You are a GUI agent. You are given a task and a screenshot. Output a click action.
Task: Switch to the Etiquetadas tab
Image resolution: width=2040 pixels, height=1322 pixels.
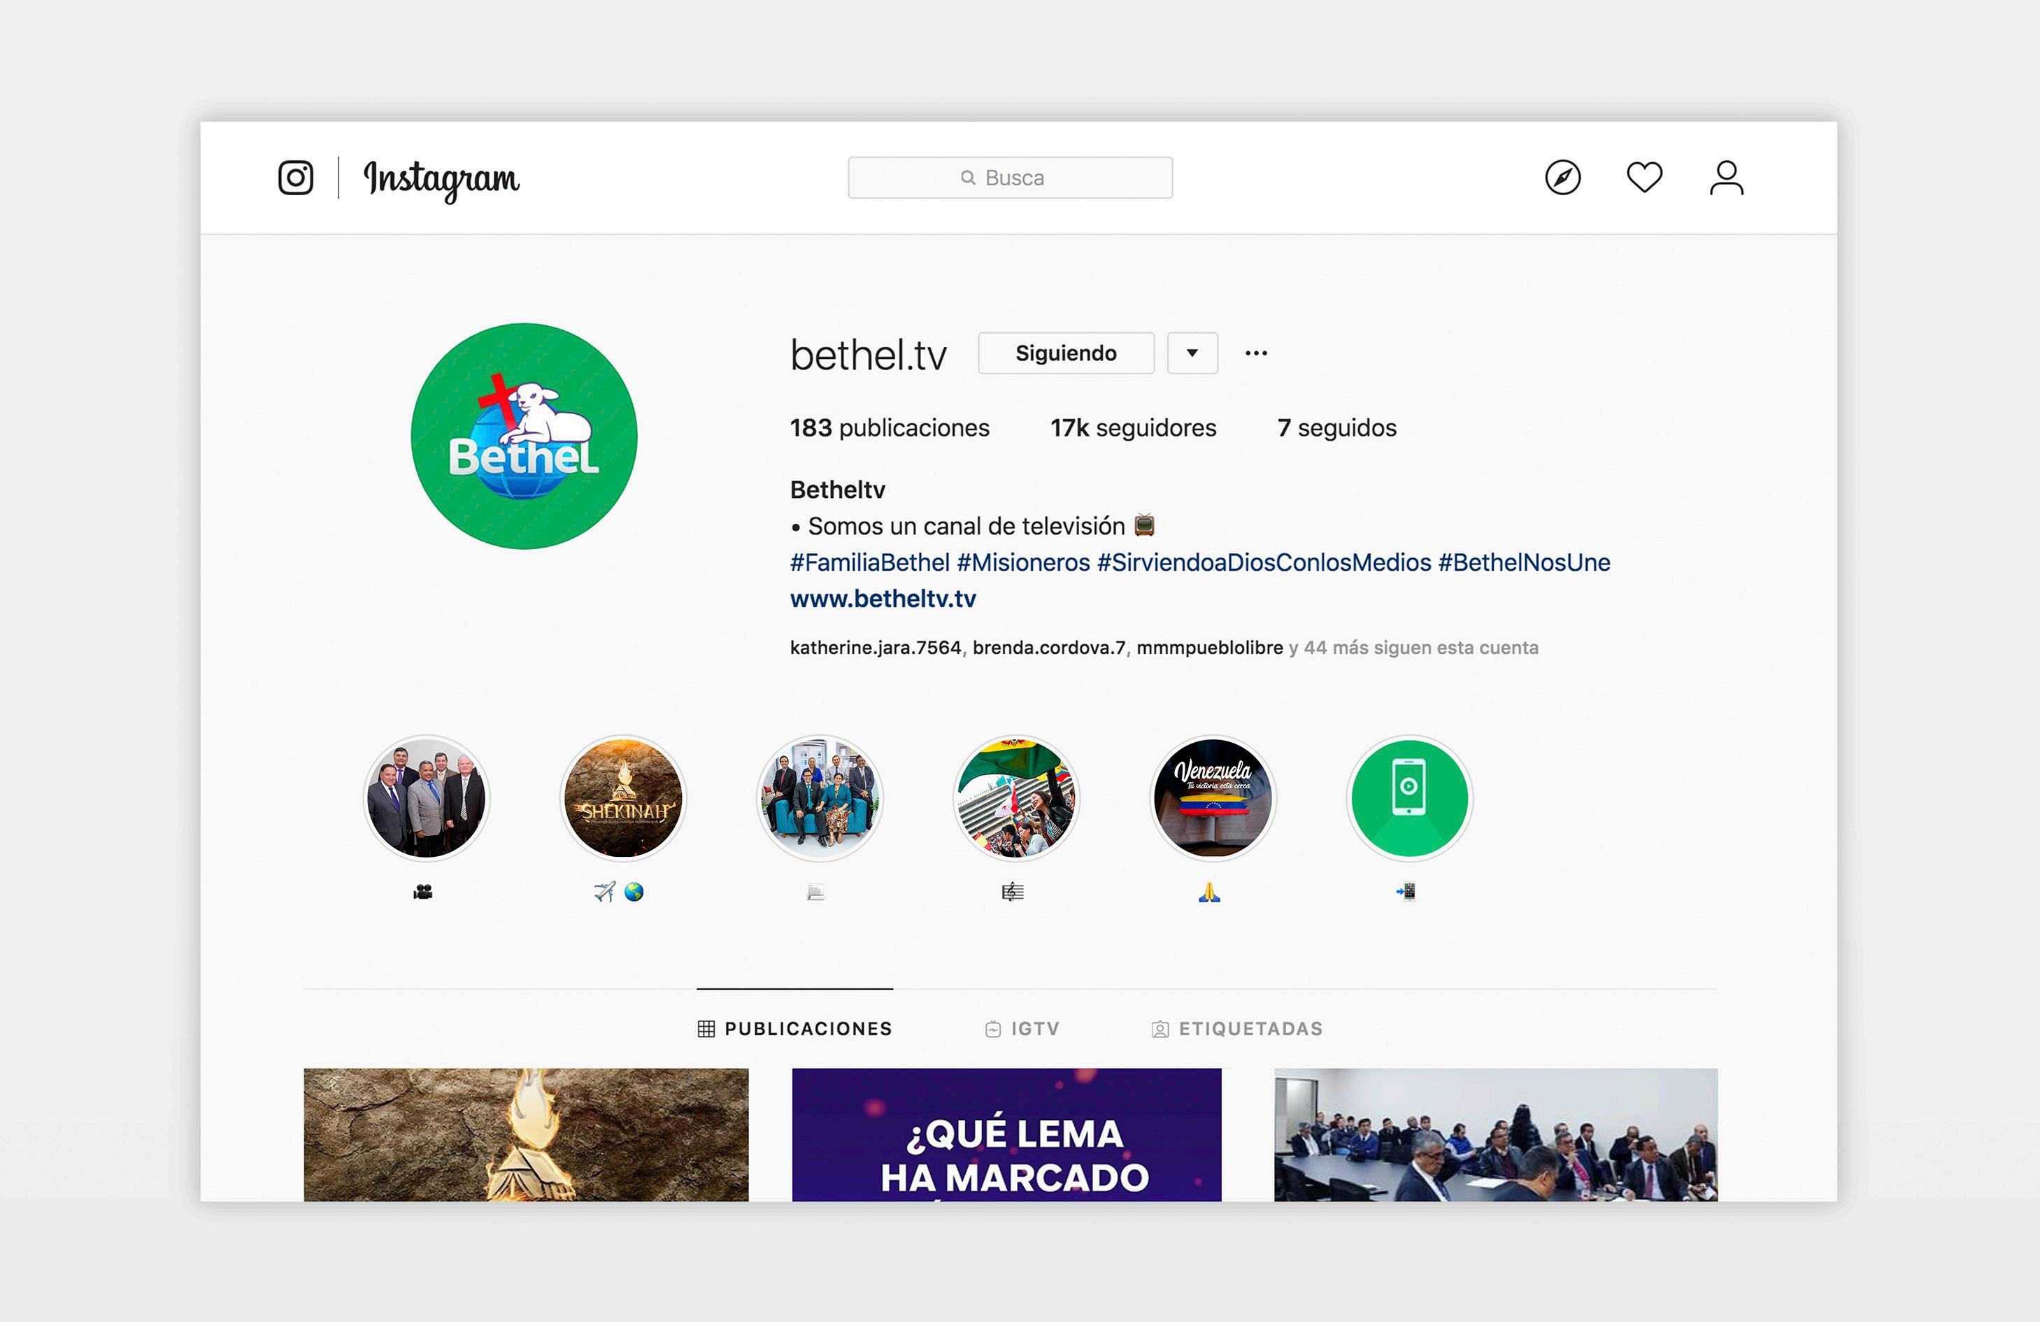[1237, 1029]
